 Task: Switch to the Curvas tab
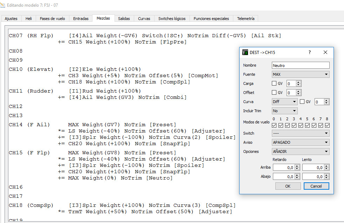[x=144, y=19]
